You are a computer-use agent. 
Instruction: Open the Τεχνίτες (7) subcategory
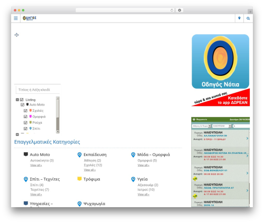(x=40, y=190)
